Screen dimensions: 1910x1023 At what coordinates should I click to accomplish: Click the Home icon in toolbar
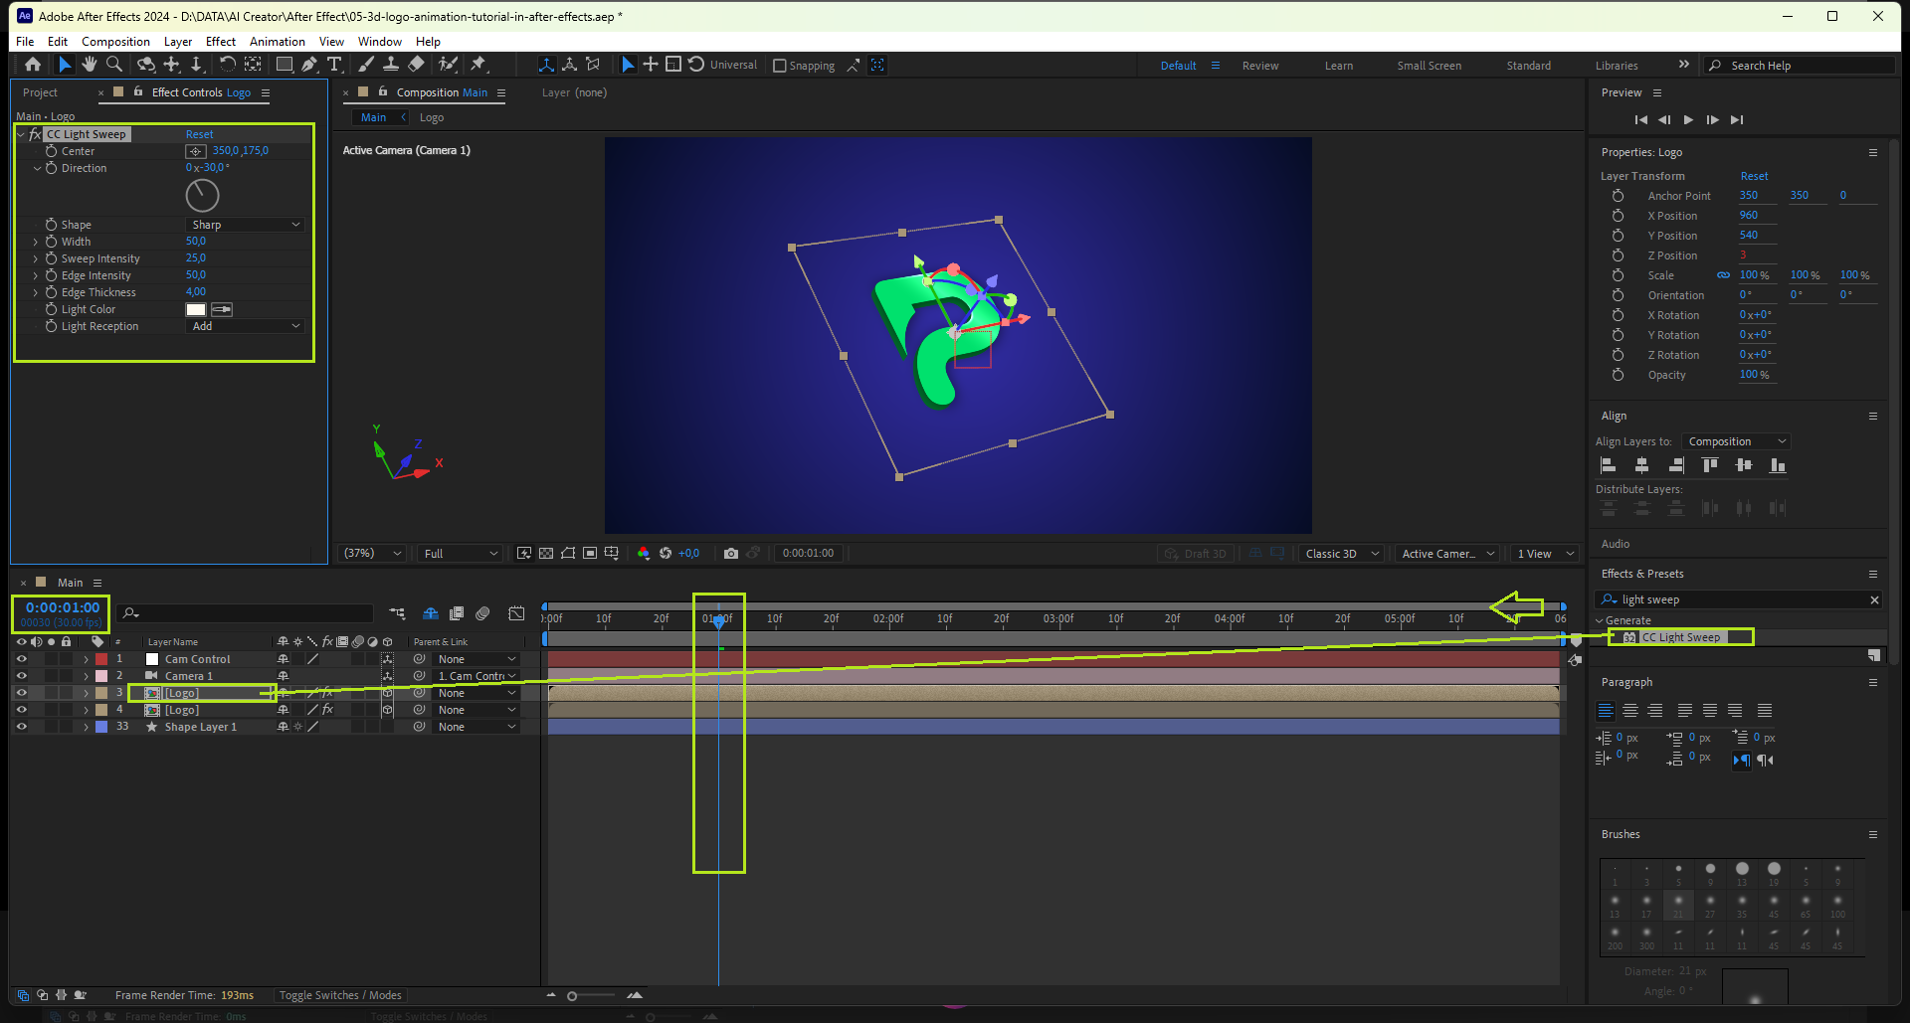click(x=33, y=65)
